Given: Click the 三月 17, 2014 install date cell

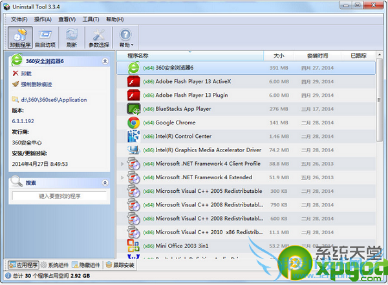Looking at the screenshot, I should click(318, 109).
